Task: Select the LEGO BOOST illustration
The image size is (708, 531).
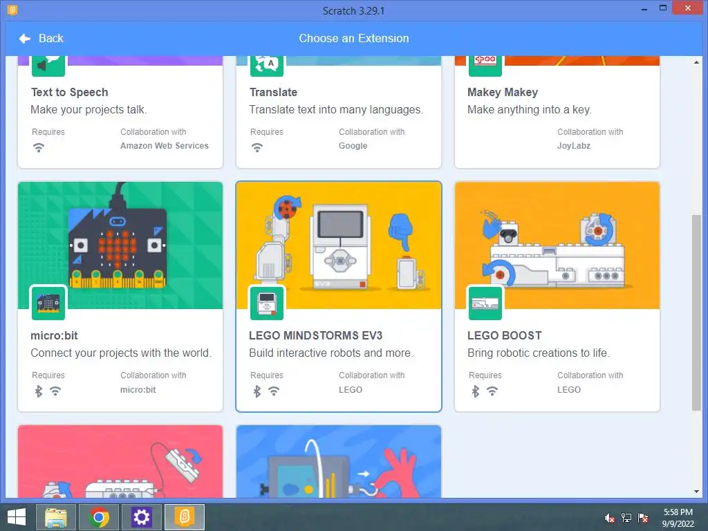Action: (557, 245)
